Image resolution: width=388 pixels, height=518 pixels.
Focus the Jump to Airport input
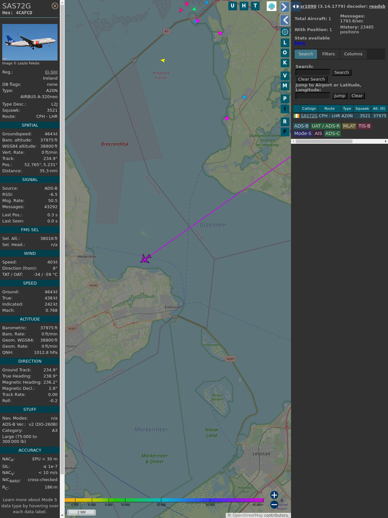(313, 96)
